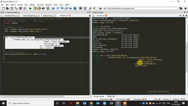Stop the current console command

click(x=180, y=16)
